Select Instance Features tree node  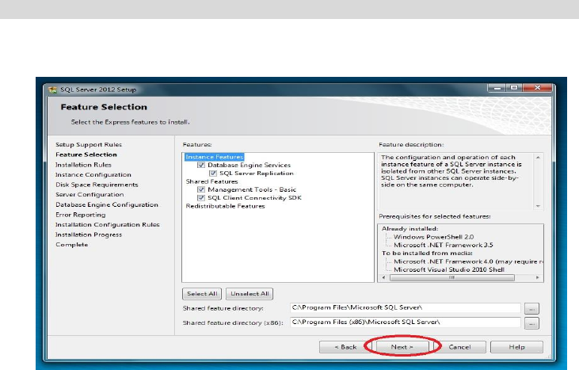[214, 157]
